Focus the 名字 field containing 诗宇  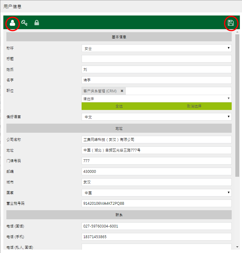click(156, 80)
